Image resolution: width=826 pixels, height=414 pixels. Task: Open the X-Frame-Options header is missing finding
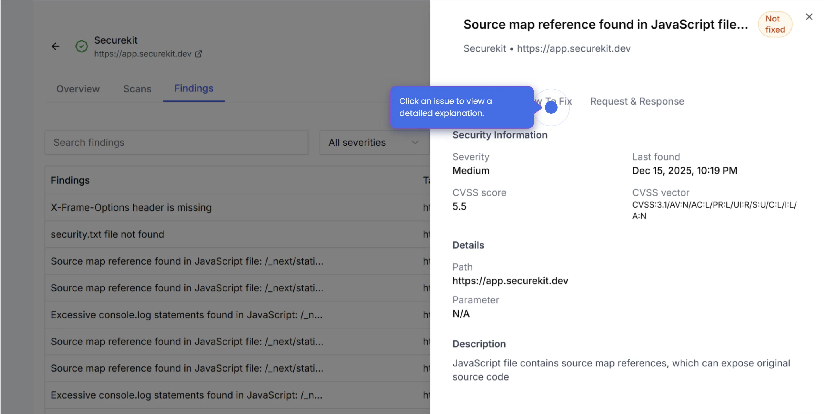pyautogui.click(x=131, y=208)
